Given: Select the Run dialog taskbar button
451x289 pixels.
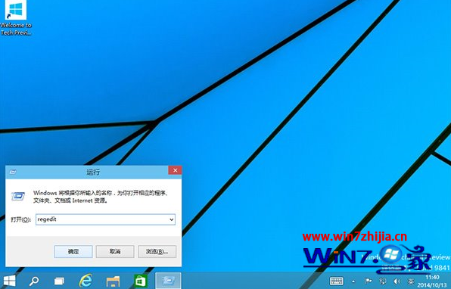Looking at the screenshot, I should pos(168,281).
